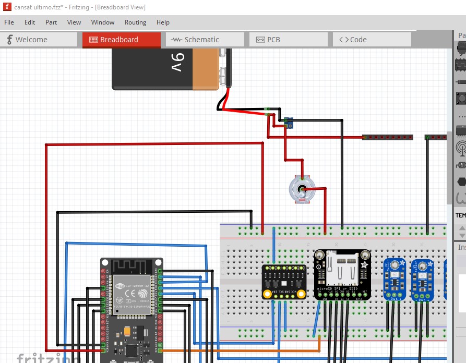The width and height of the screenshot is (466, 363).
Task: Select the 9V battery part
Action: (165, 69)
